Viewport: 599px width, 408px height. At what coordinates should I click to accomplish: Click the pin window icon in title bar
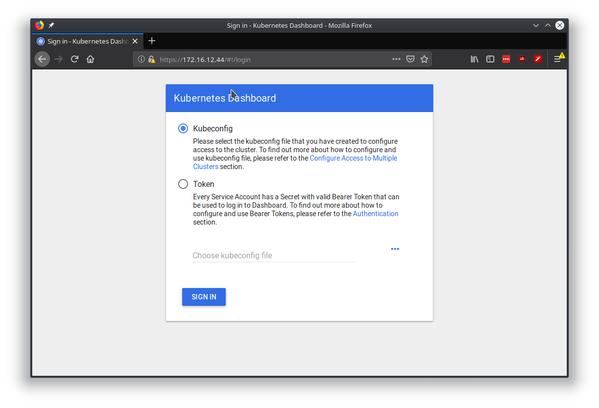(x=51, y=25)
